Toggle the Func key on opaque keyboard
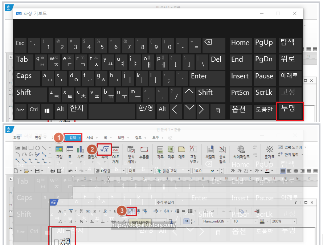This screenshot has height=245, width=323. point(20,111)
